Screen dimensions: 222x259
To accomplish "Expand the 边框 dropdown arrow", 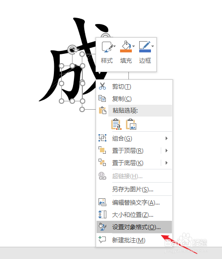I will coord(153,46).
